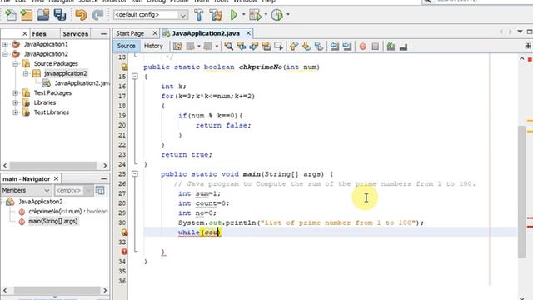
Task: Select main(String[] args) in Navigator
Action: (53, 222)
